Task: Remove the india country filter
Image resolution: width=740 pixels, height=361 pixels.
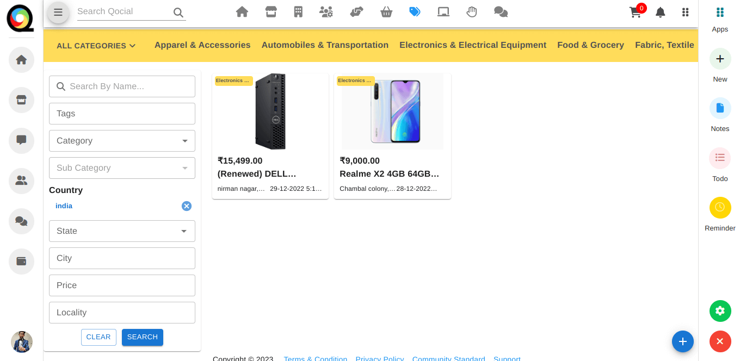Action: (187, 206)
